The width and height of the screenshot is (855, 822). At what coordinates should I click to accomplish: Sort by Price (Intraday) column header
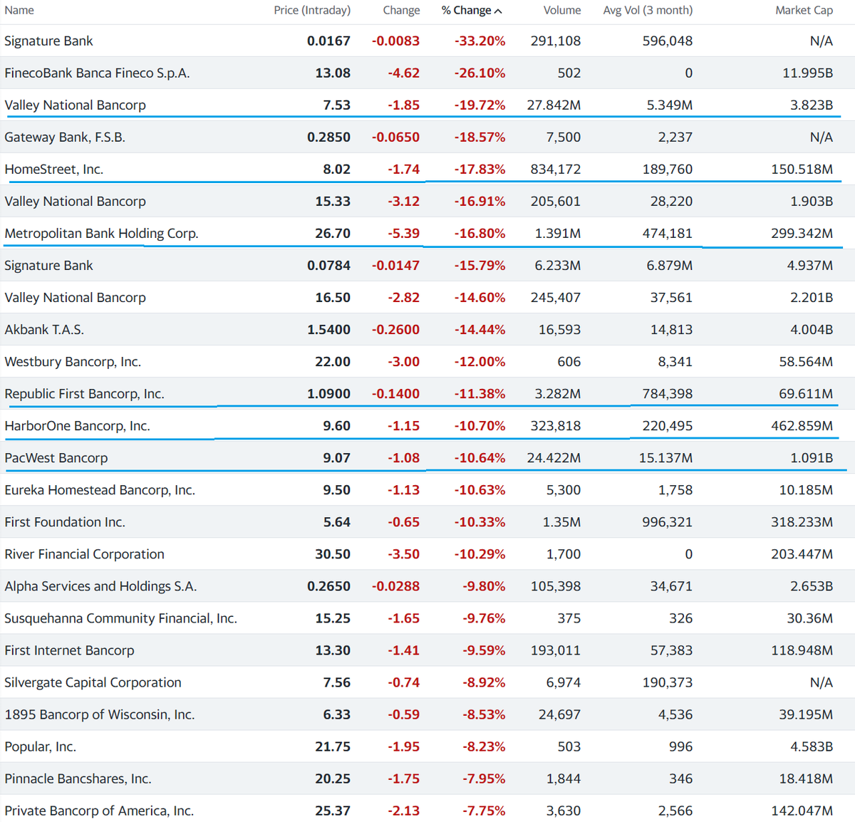click(312, 10)
